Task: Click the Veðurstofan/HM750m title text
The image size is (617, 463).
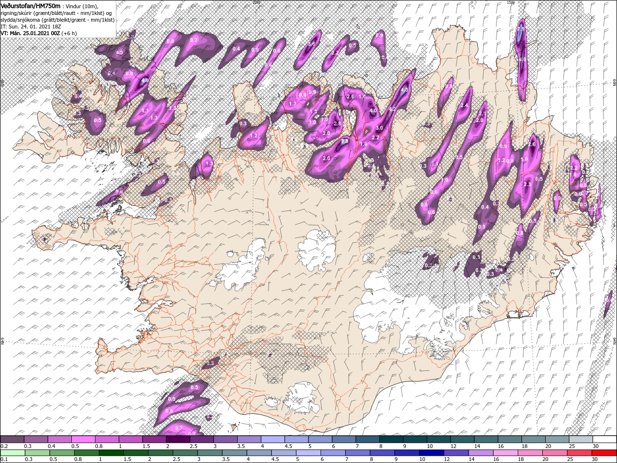Action: pos(31,5)
